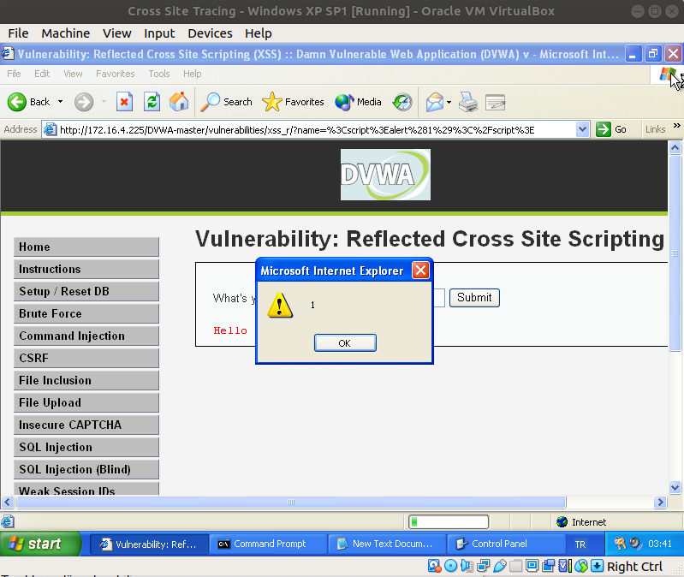Click the Home icon in IE toolbar

(179, 102)
